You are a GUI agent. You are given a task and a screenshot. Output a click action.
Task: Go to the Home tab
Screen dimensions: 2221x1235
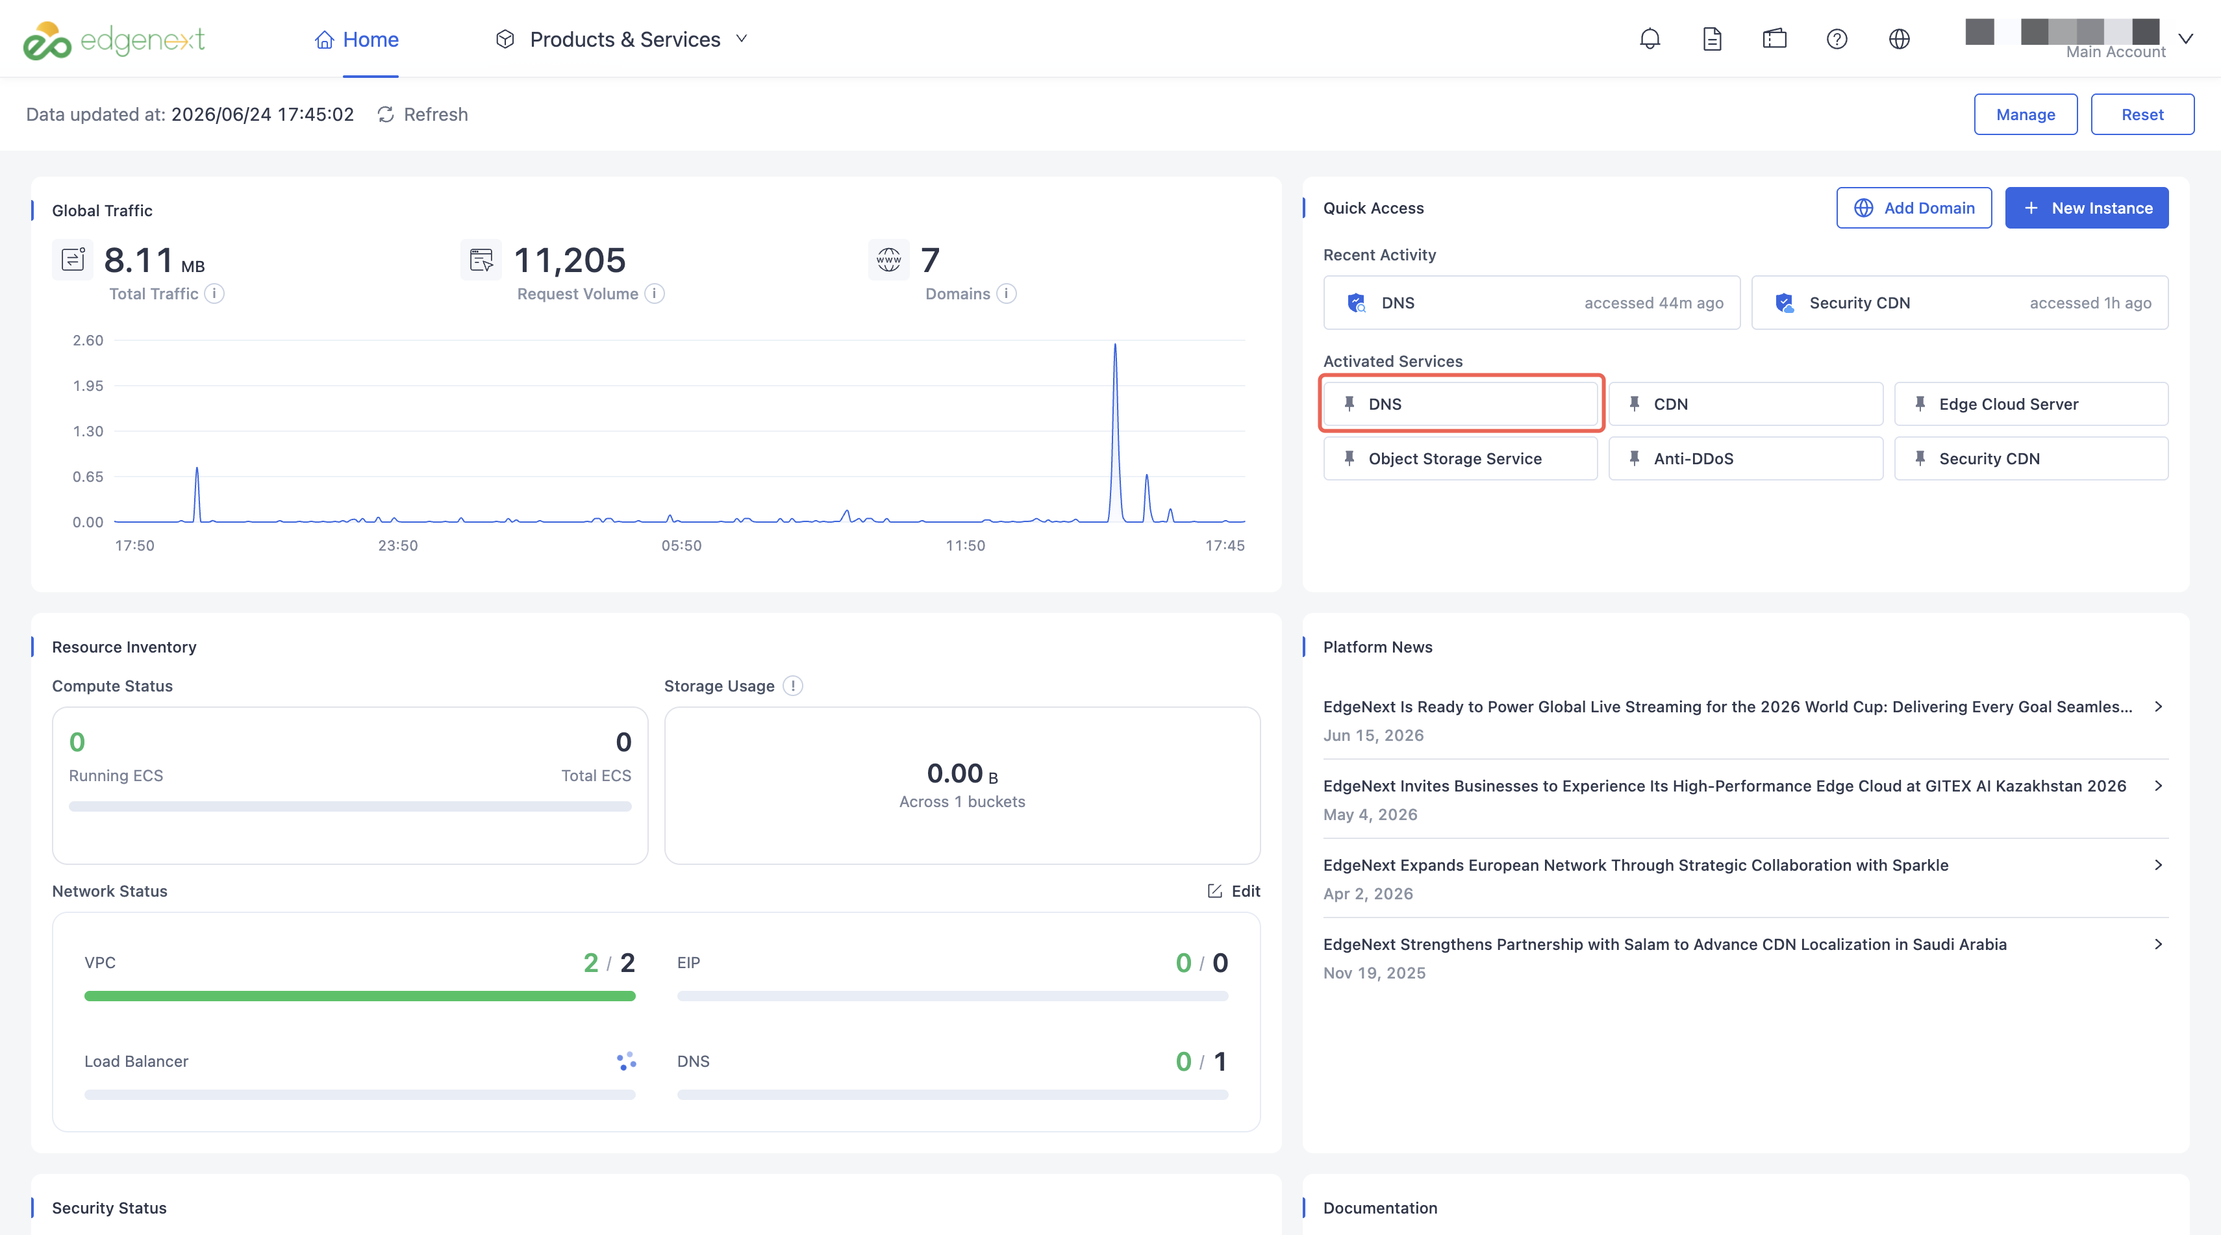coord(356,40)
